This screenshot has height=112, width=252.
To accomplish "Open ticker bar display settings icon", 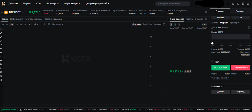I will [x=206, y=12].
